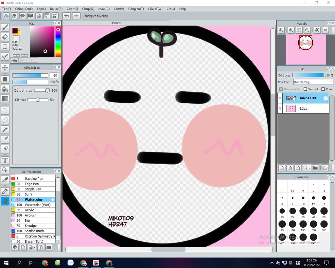
Task: Open Lớp(L) menu
Action: pyautogui.click(x=41, y=9)
